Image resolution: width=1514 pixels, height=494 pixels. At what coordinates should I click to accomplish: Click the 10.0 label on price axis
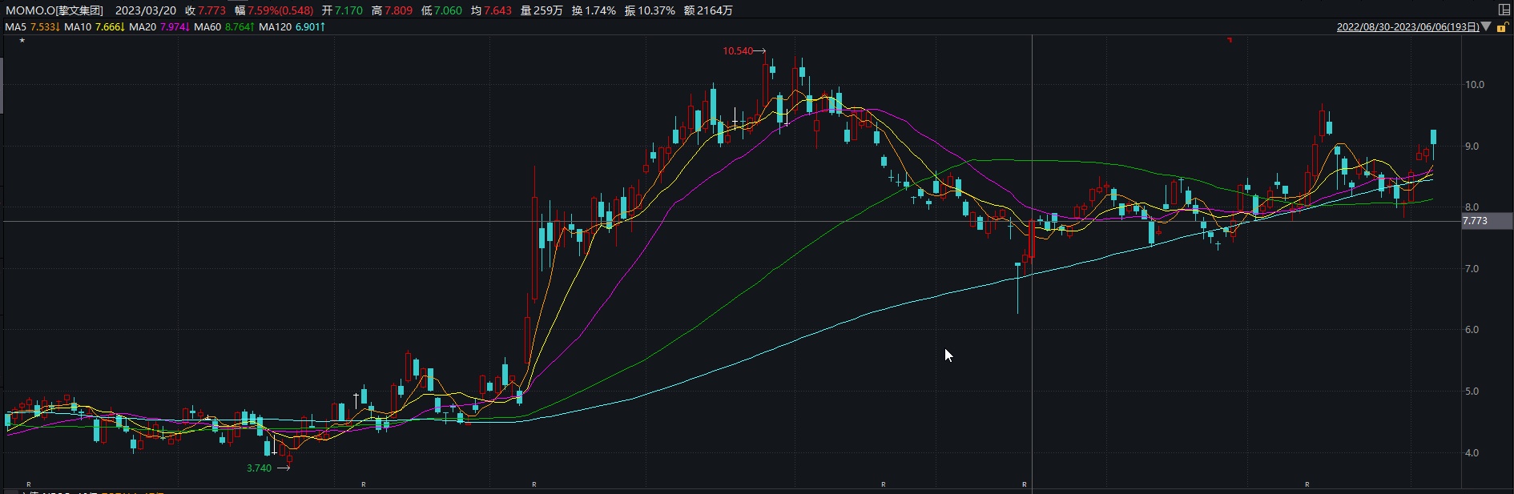click(x=1474, y=85)
